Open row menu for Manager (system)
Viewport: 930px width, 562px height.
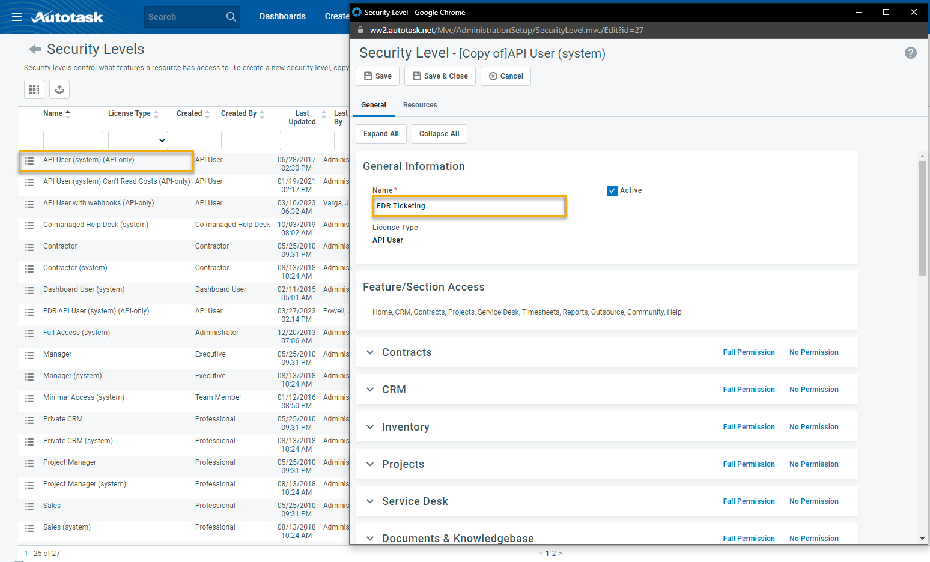(29, 377)
